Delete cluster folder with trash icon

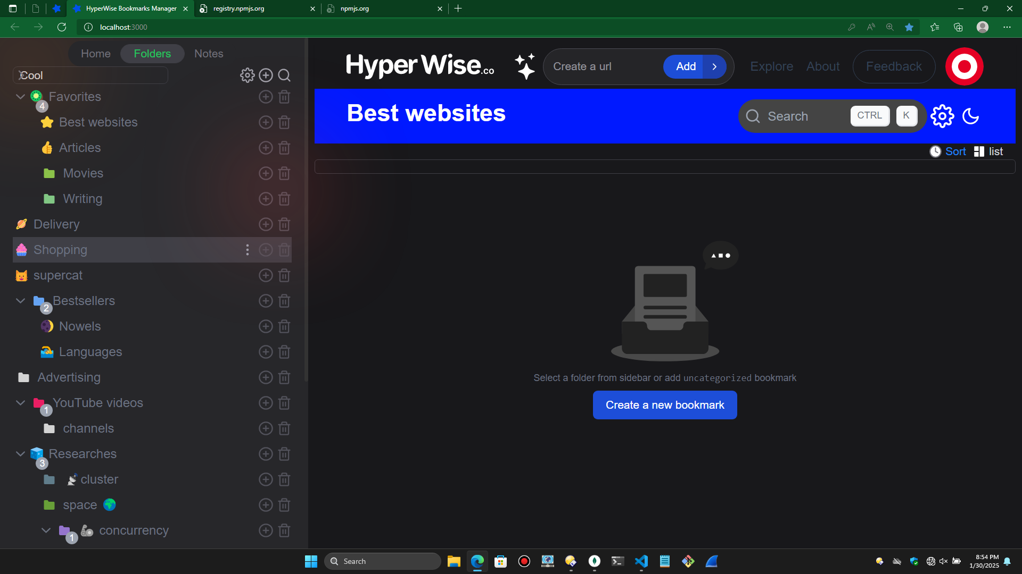[x=284, y=479]
